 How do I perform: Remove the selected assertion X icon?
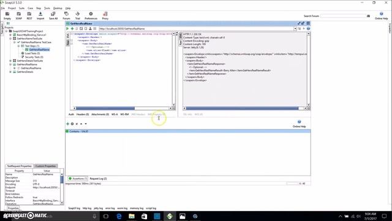click(77, 124)
